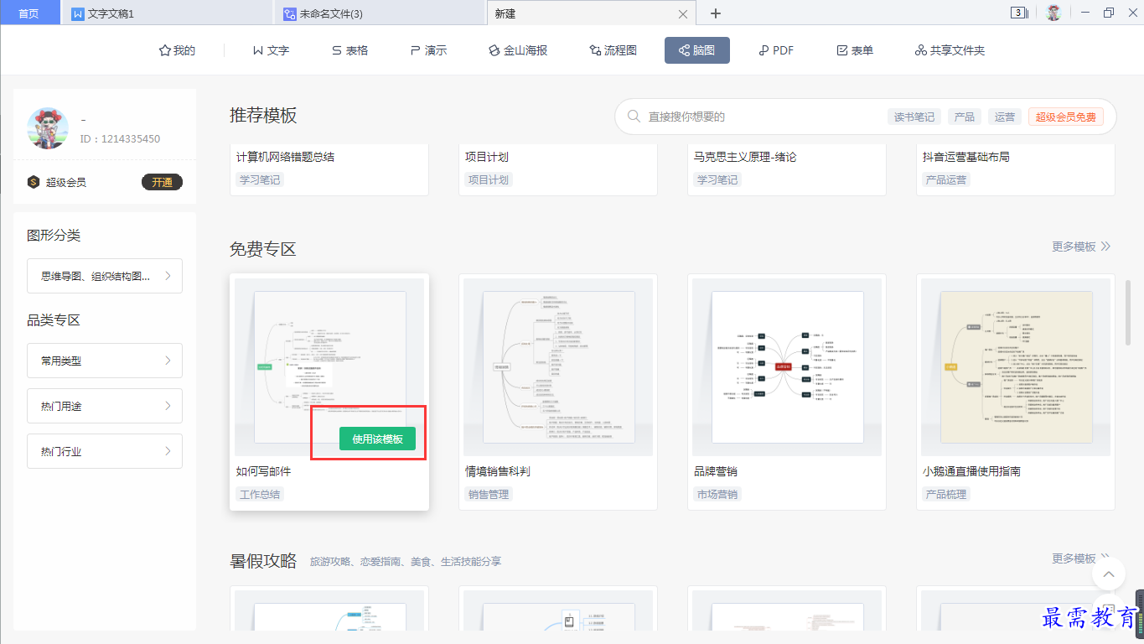Screen dimensions: 1144x644
Task: Open the 共享文件夹 category
Action: [x=950, y=50]
